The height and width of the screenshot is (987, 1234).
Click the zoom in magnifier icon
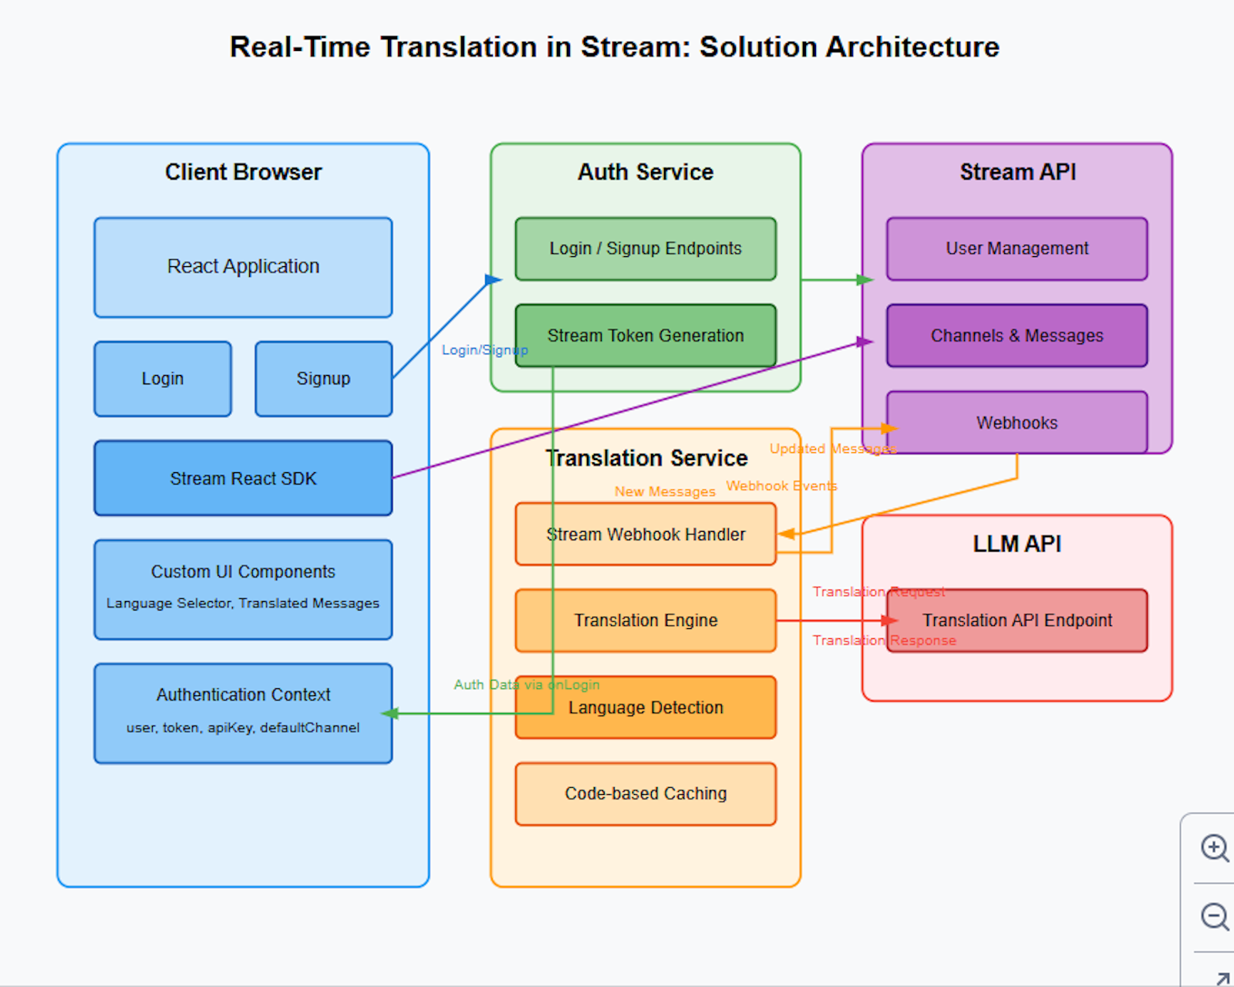click(x=1215, y=849)
